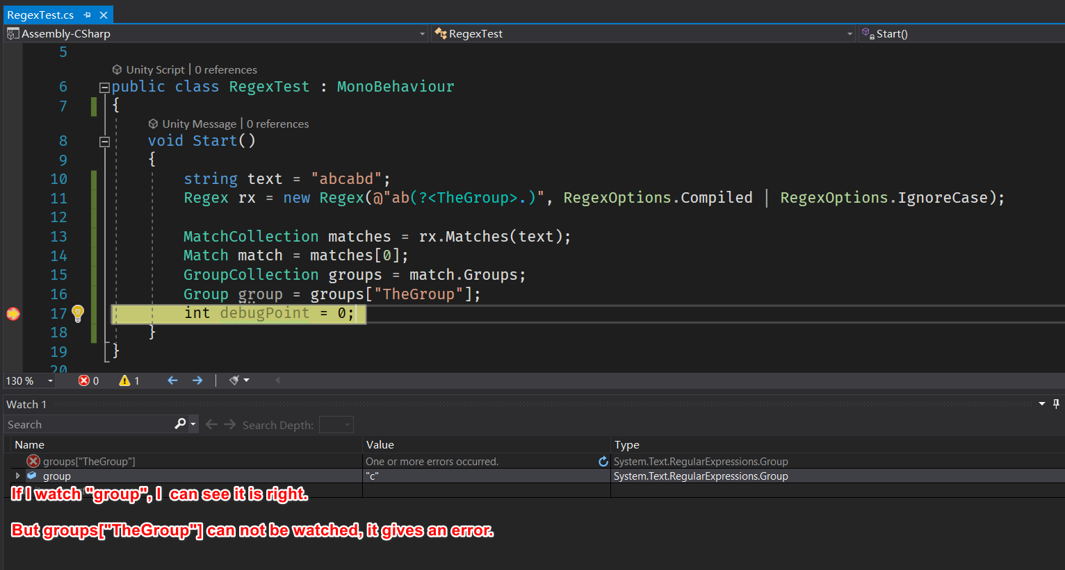Navigate to the previous issue with left arrow
The height and width of the screenshot is (570, 1065).
172,380
